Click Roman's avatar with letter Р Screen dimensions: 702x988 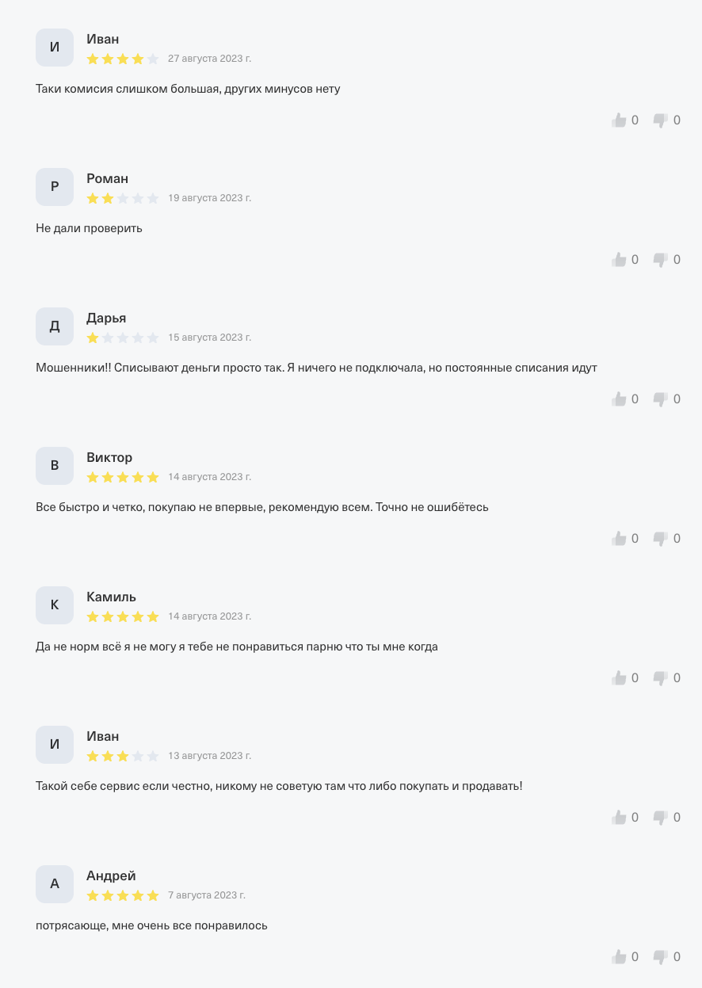pos(55,187)
